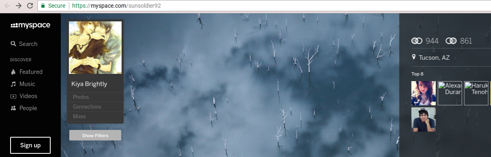Screen dimensions: 491x157
Task: Click the Sign up button
Action: click(30, 145)
